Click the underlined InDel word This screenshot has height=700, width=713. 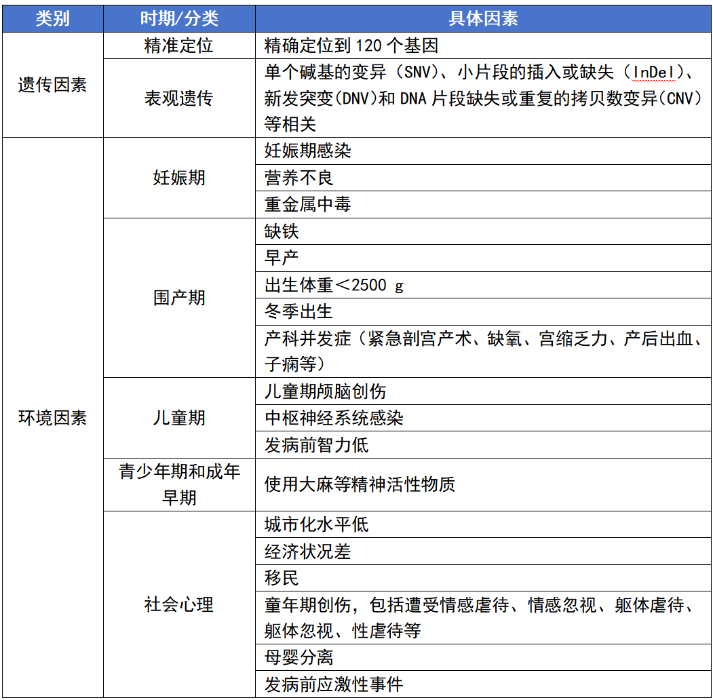[656, 72]
